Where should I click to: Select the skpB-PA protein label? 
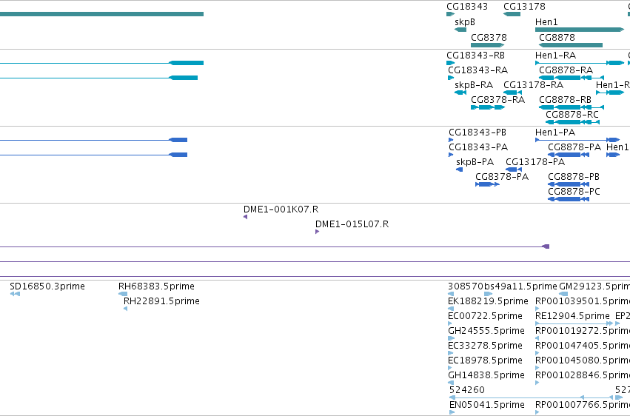475,162
